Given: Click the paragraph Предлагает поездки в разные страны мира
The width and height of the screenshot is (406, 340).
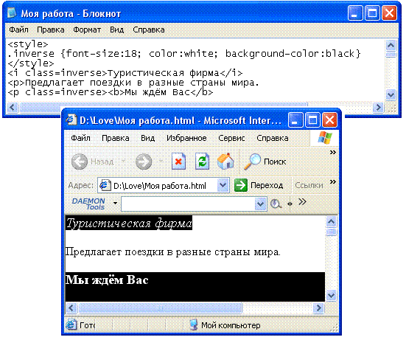Looking at the screenshot, I should (x=172, y=252).
